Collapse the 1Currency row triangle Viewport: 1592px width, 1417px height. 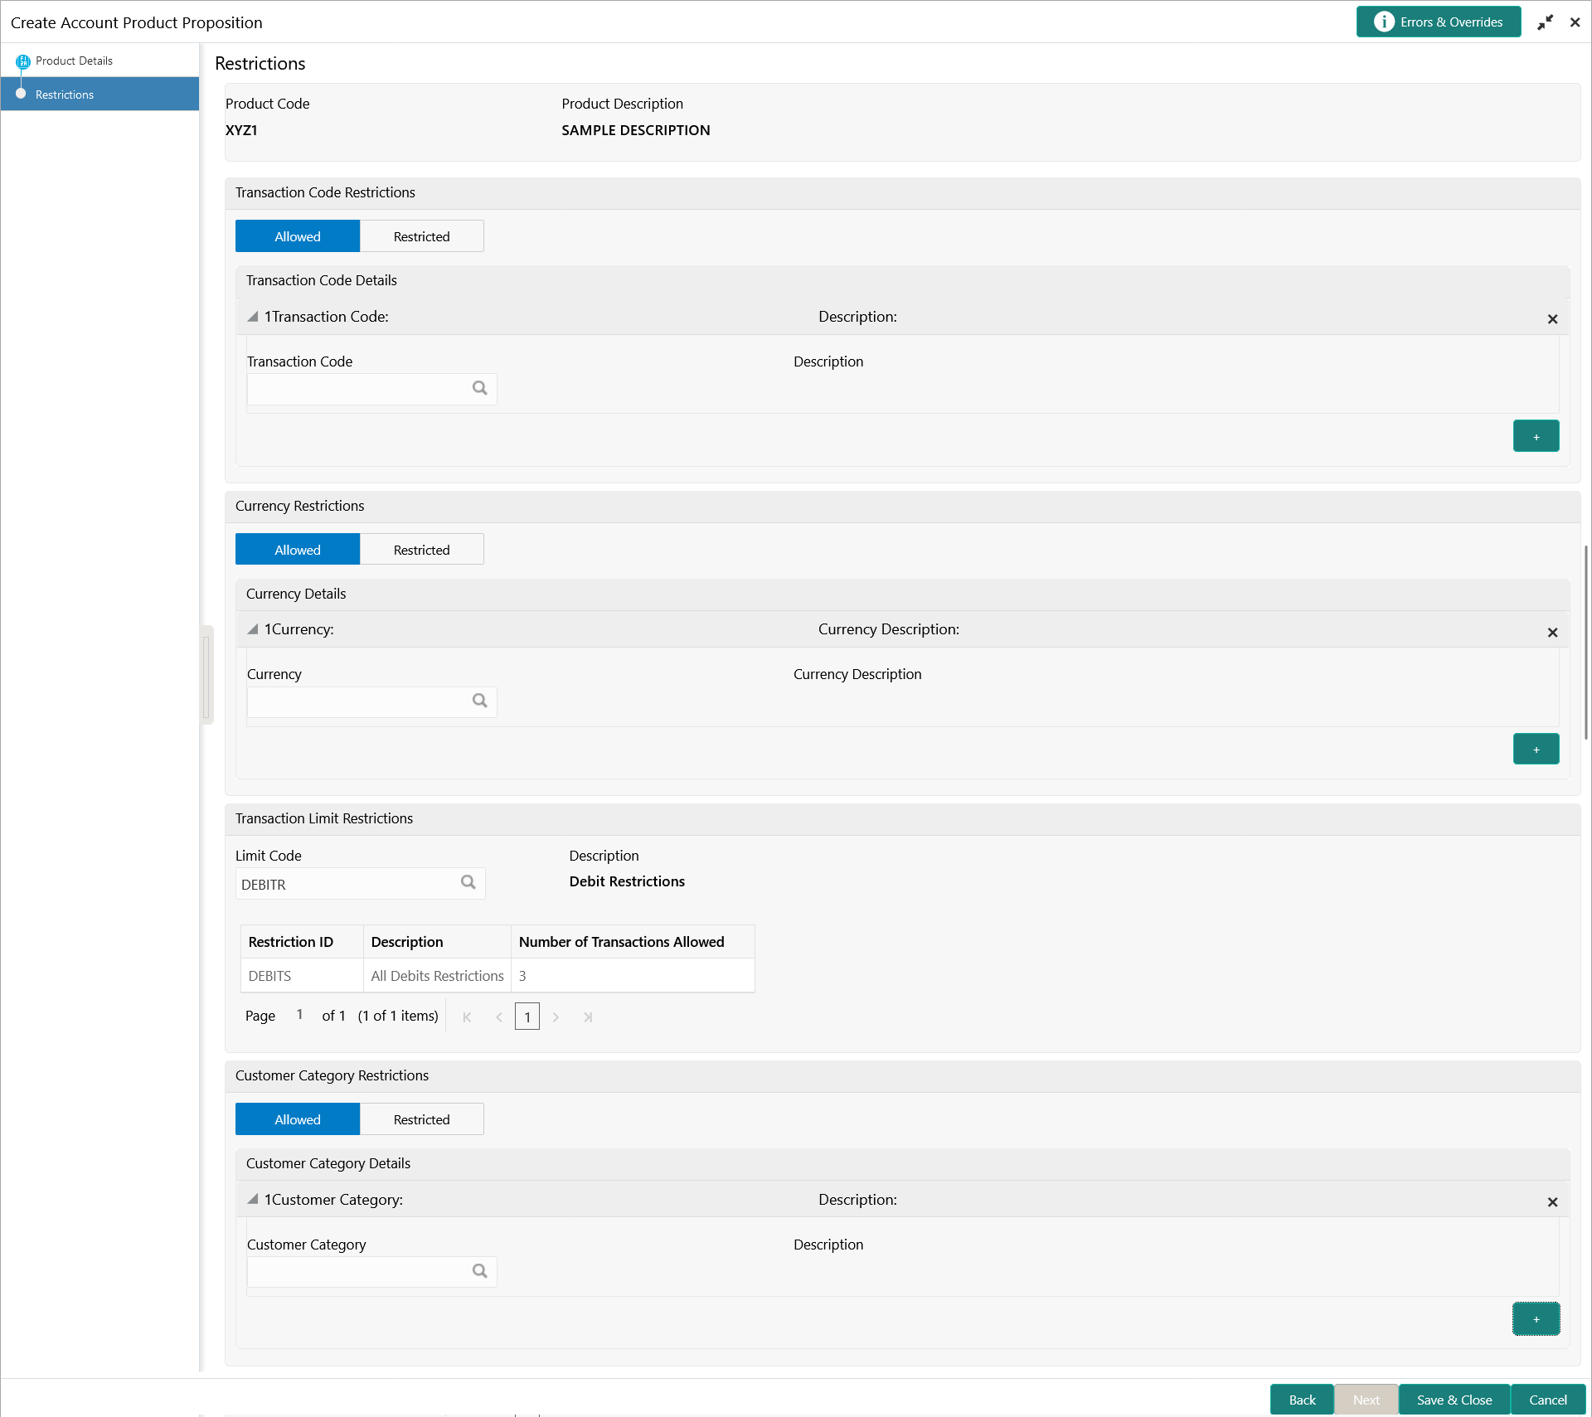(x=253, y=629)
